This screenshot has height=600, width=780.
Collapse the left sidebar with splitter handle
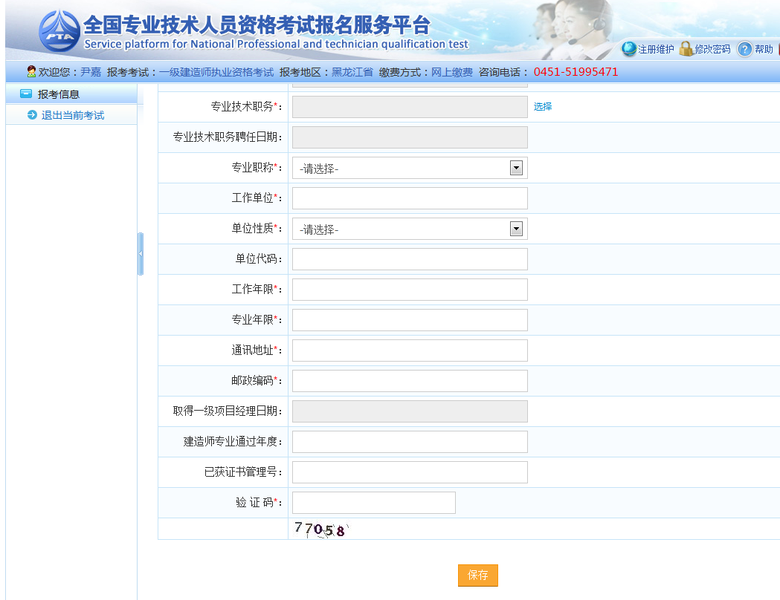141,254
